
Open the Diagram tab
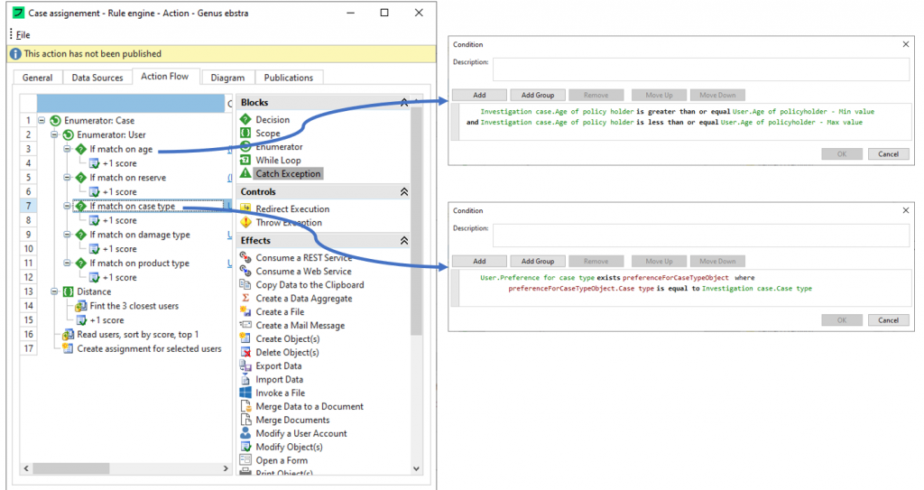(x=227, y=78)
